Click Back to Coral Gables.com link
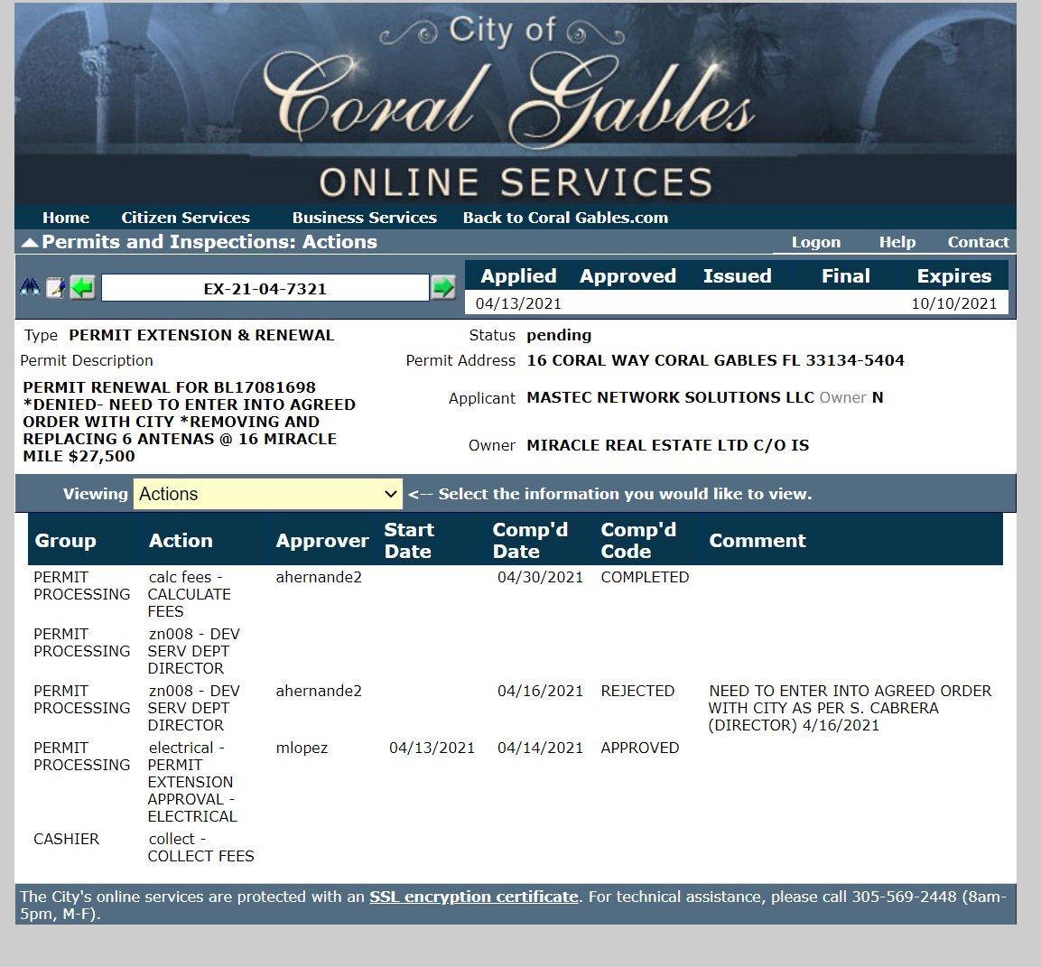 565,218
